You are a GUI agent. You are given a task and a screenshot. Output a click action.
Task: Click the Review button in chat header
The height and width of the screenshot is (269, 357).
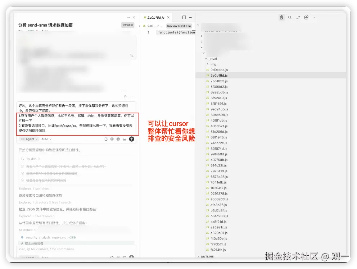coord(128,25)
